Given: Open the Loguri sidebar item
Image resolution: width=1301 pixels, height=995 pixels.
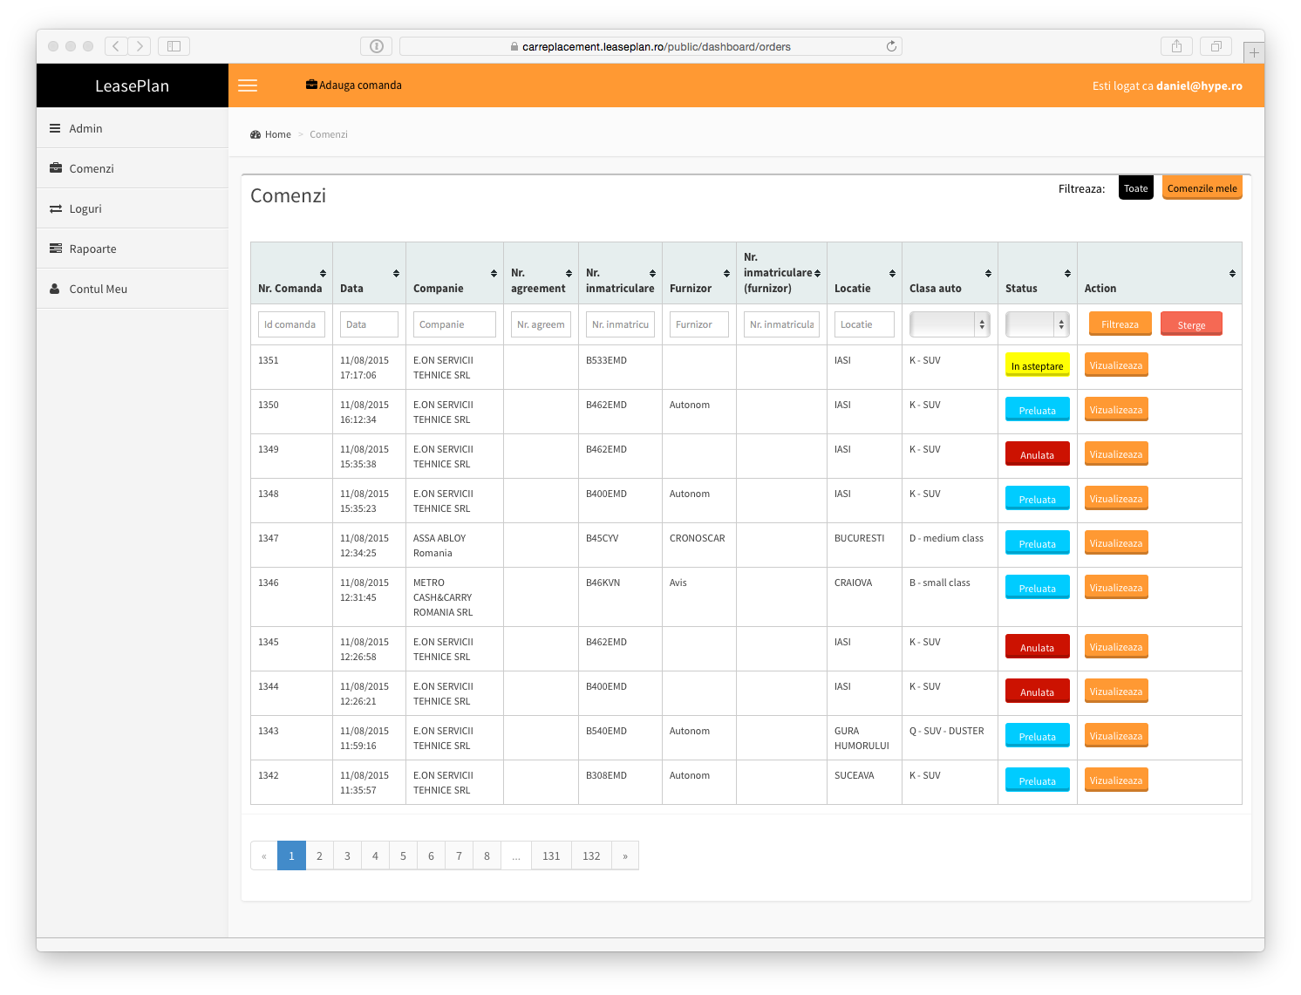Looking at the screenshot, I should point(133,208).
